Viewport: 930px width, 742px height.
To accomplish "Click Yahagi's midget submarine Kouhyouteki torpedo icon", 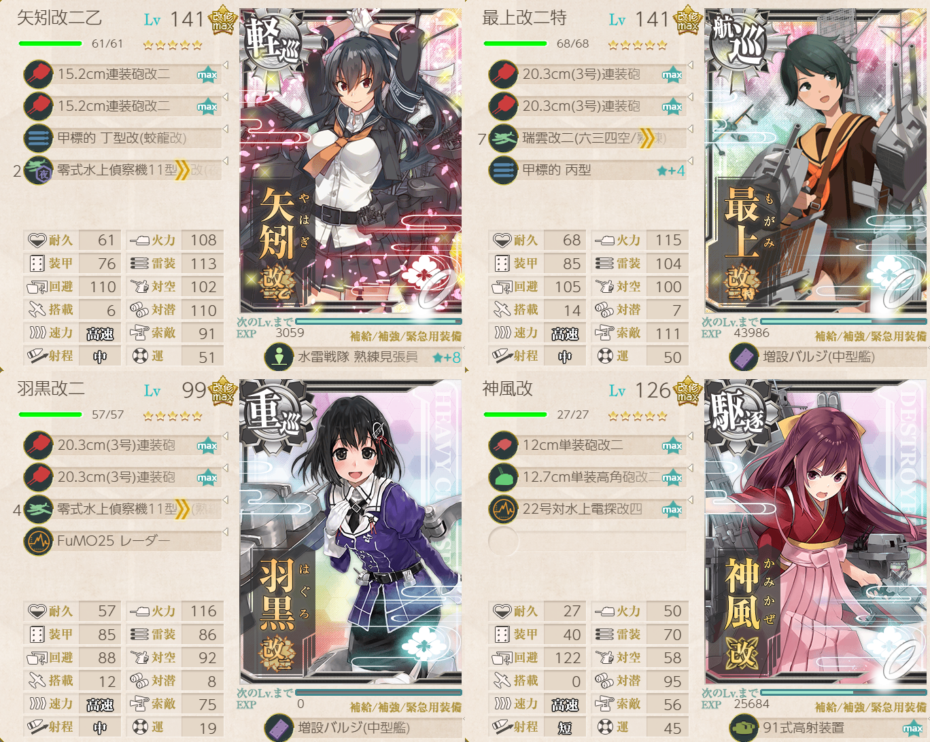I will click(39, 138).
